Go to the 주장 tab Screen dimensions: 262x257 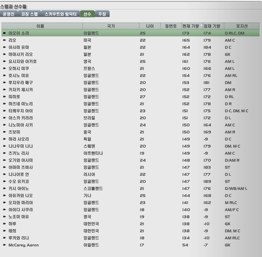(102, 14)
